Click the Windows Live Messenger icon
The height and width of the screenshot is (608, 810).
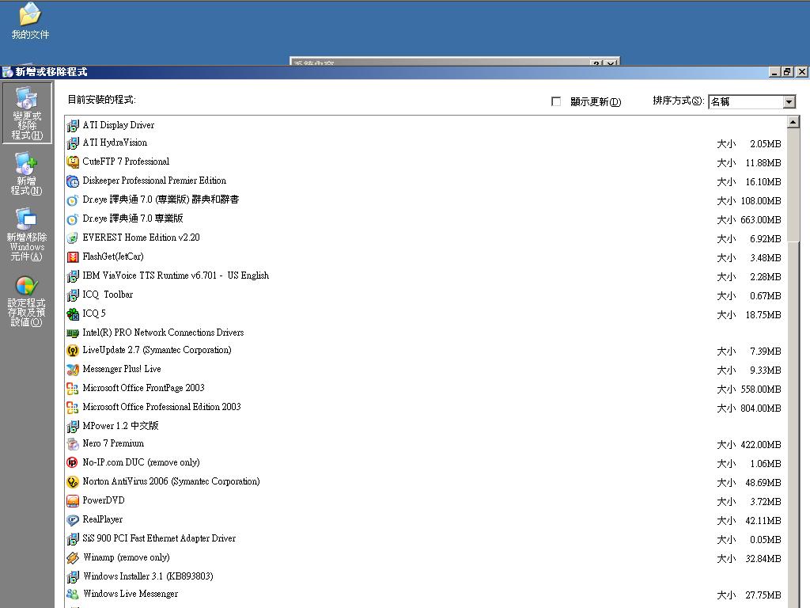[73, 594]
